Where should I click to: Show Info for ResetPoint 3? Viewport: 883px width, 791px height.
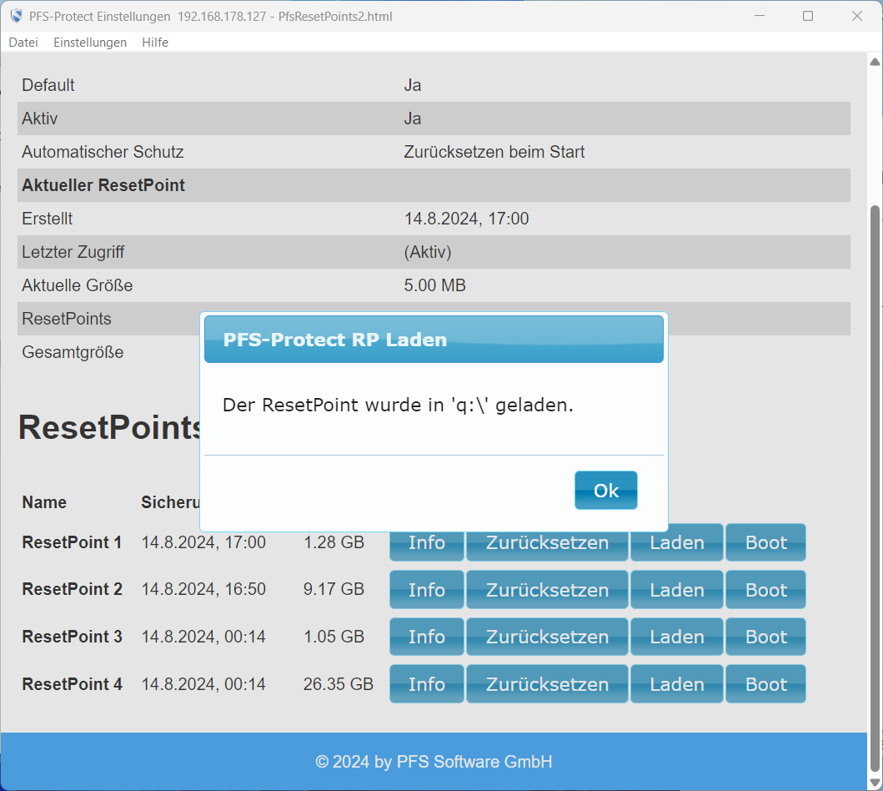426,637
